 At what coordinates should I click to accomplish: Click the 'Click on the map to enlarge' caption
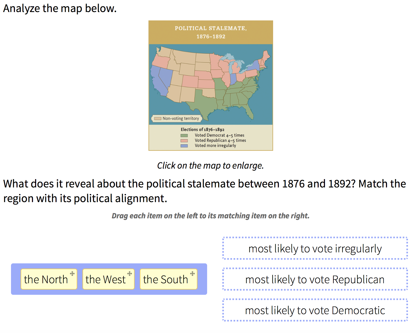tap(210, 165)
